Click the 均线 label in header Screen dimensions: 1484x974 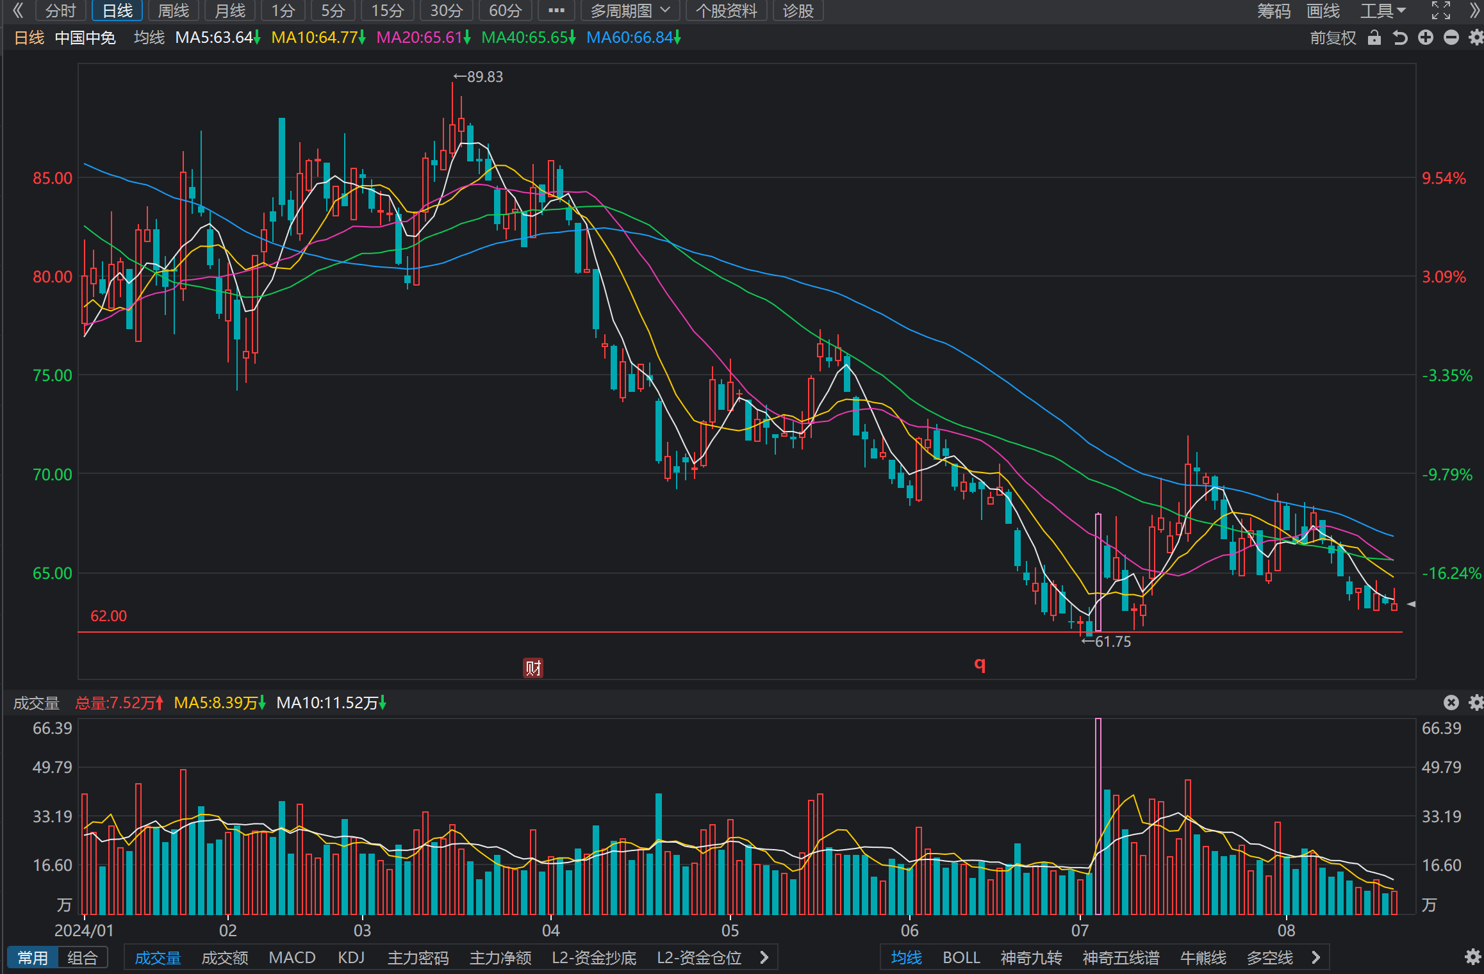point(149,38)
